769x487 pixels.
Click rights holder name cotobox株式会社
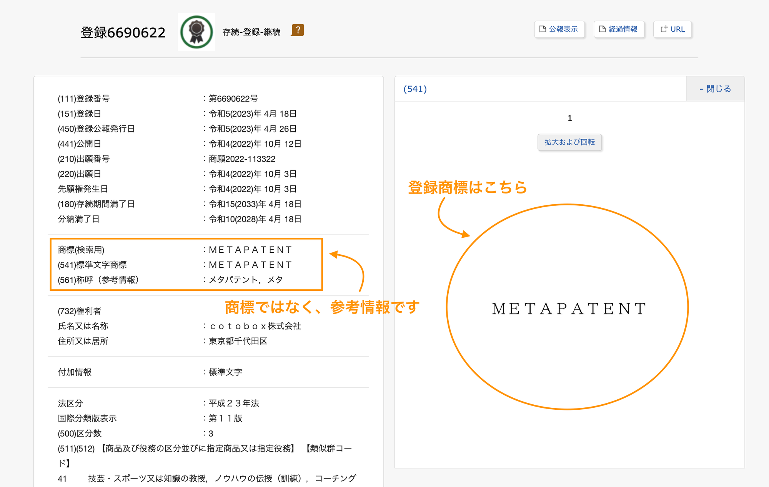[255, 326]
